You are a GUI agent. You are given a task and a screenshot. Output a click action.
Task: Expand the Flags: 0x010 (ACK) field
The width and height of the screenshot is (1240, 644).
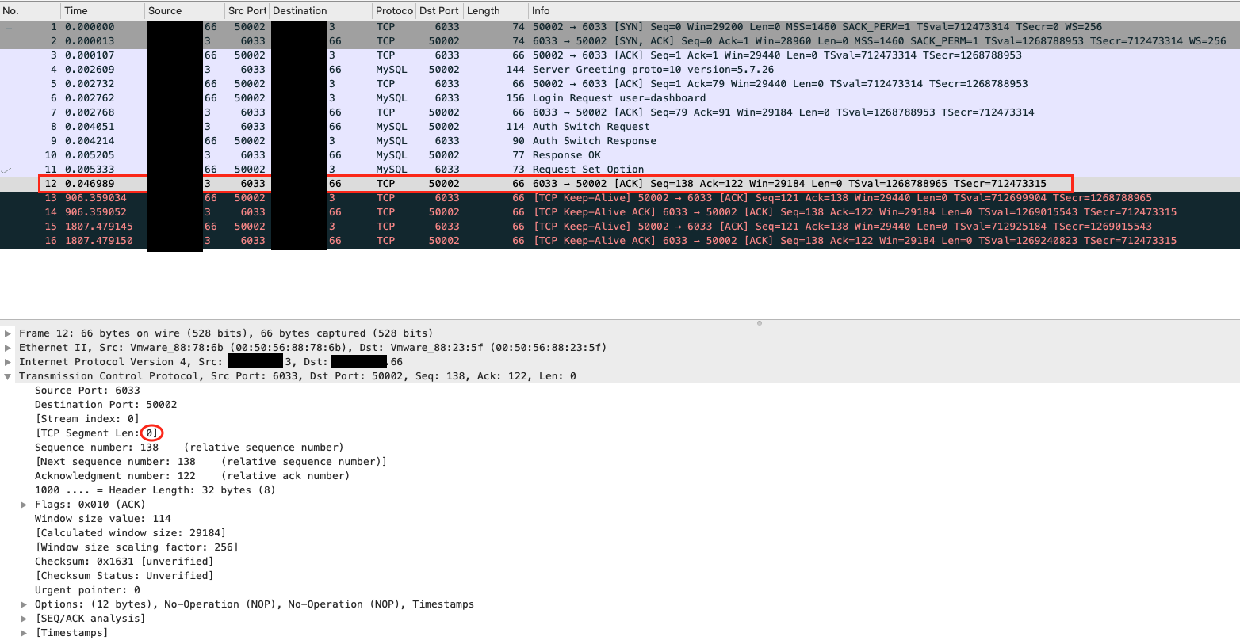click(24, 505)
